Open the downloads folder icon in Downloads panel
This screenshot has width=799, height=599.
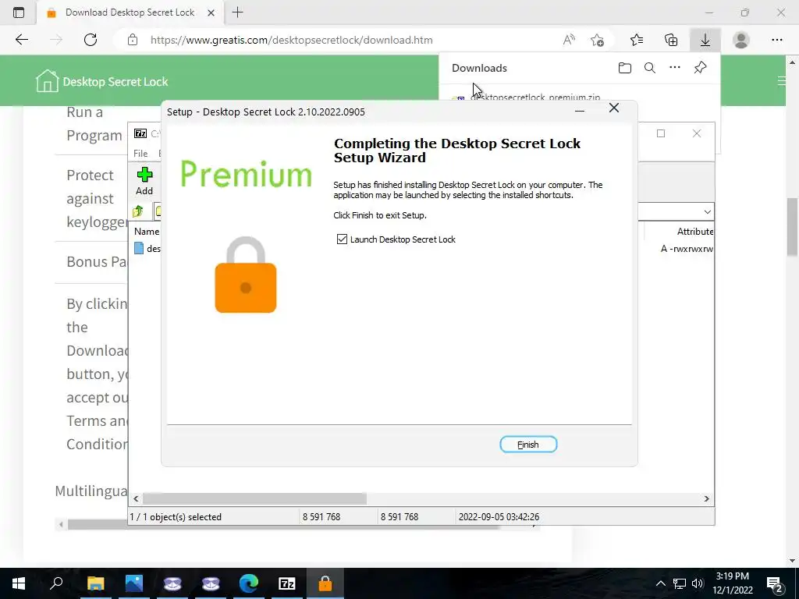tap(625, 68)
